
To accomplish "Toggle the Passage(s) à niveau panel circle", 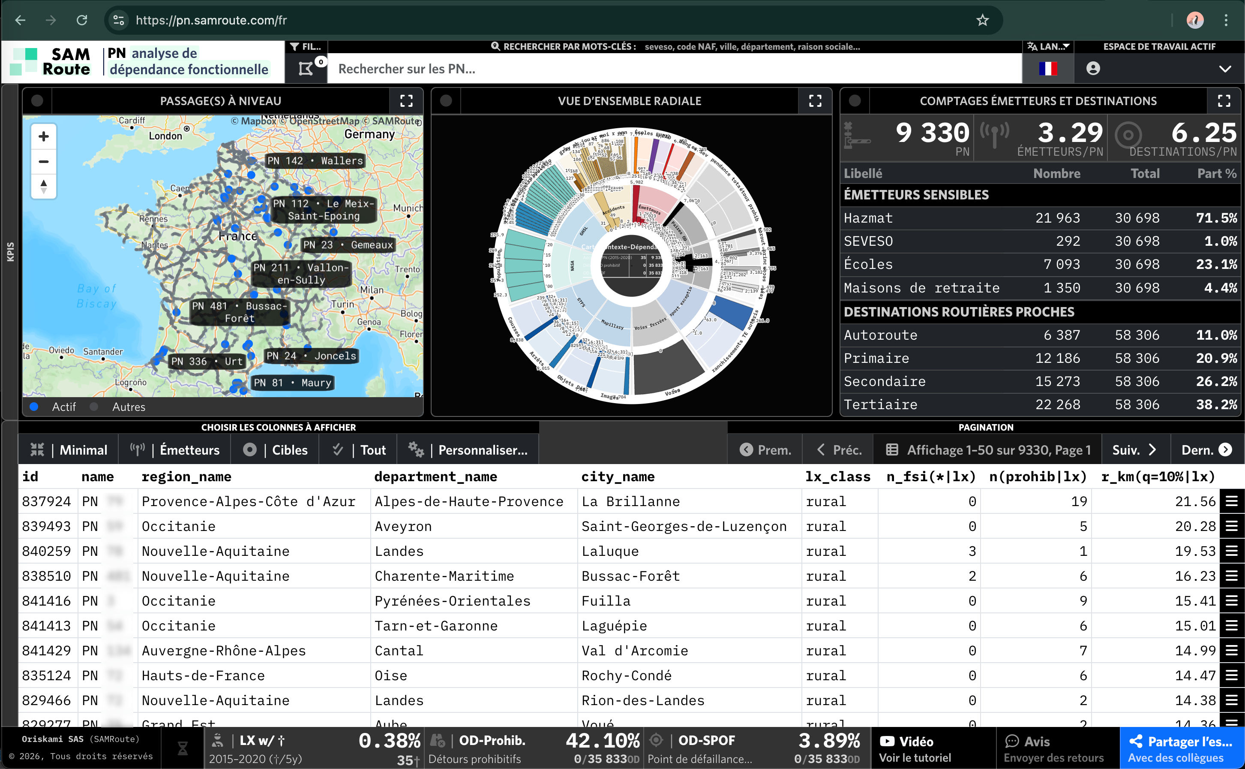I will click(37, 101).
